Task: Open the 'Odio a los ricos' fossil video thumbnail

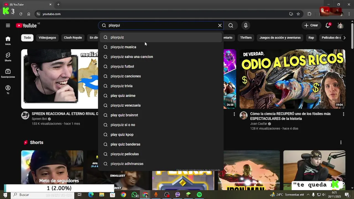Action: coord(292,79)
